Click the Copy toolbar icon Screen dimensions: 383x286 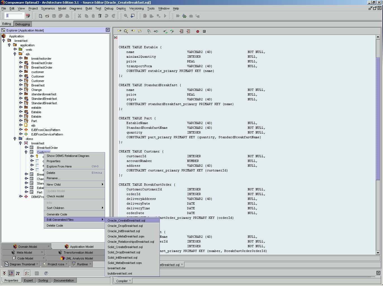[x=86, y=16]
